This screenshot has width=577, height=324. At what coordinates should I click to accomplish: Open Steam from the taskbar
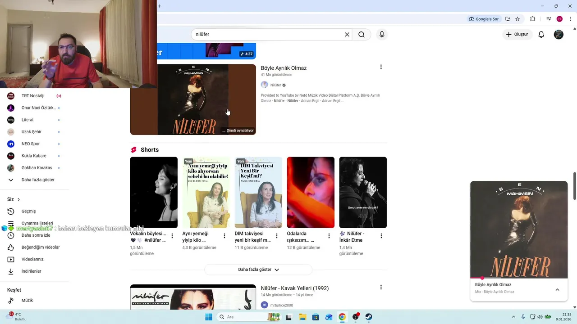coord(369,317)
